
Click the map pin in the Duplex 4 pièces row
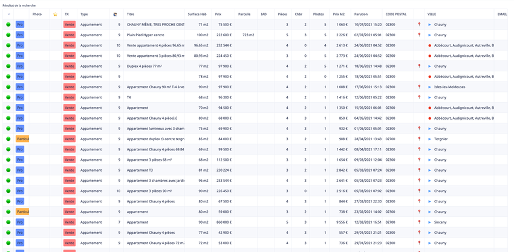[419, 66]
